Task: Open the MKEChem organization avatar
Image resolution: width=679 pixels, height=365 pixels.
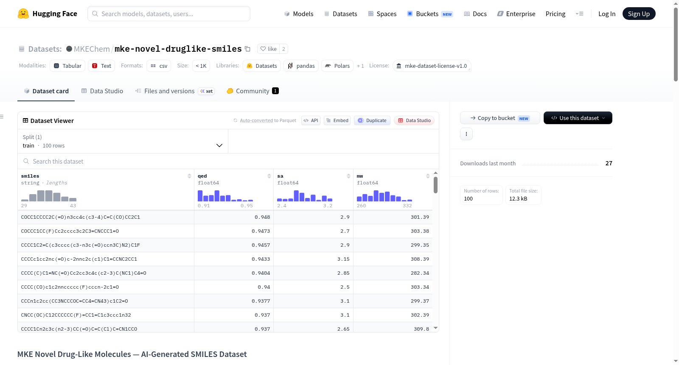Action: (69, 49)
